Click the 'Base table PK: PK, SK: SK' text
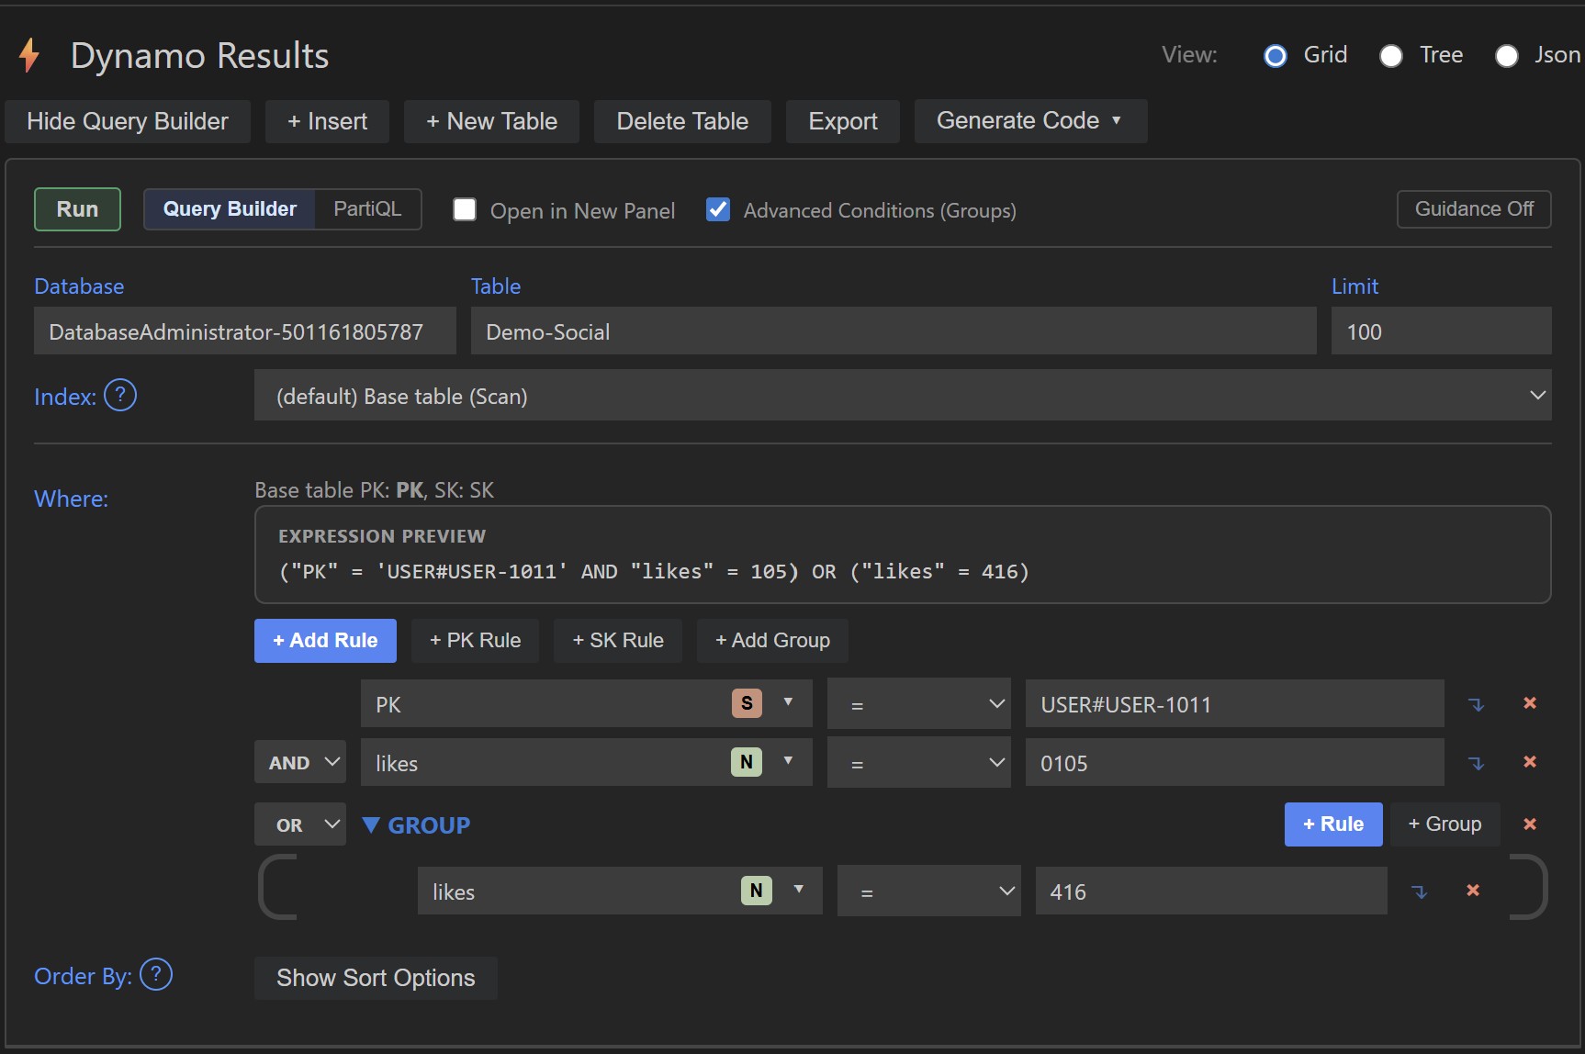1585x1054 pixels. coord(375,490)
